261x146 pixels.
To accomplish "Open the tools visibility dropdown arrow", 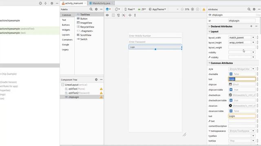I will click(x=253, y=57).
